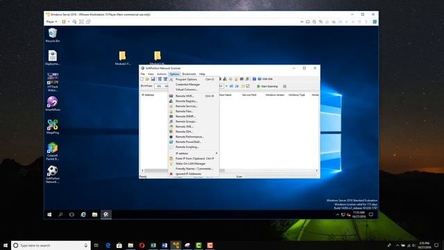The image size is (444, 250).
Task: Click the New document icon in scanner toolbar
Action: pyautogui.click(x=142, y=79)
